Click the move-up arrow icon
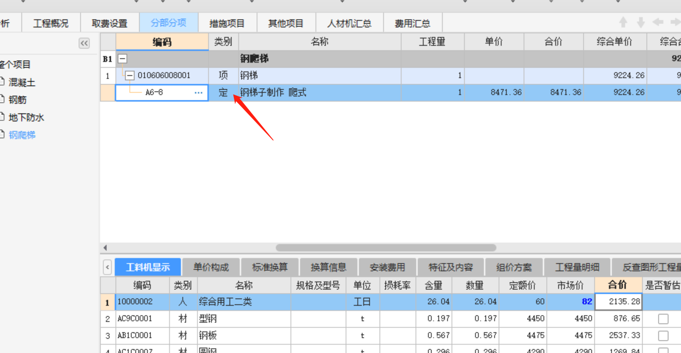Screen dimensions: 681x353 coord(623,22)
